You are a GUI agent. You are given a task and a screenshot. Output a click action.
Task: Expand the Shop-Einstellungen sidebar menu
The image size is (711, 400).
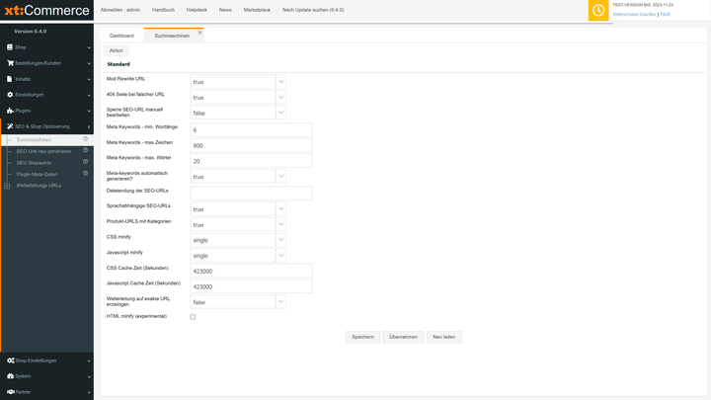pos(89,361)
